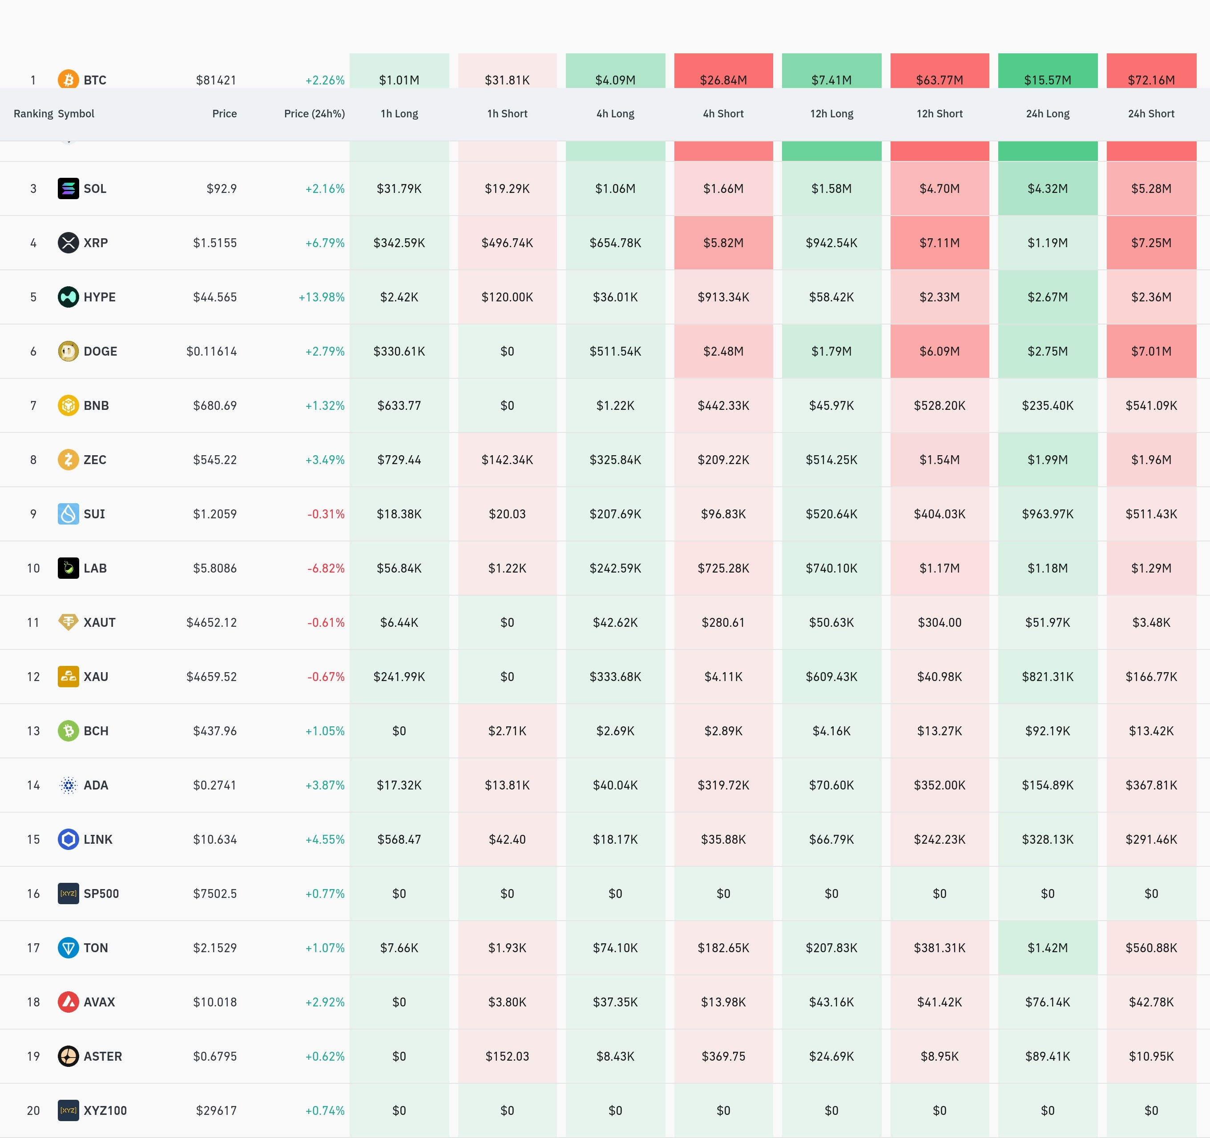Click the ZEC coin icon
The height and width of the screenshot is (1138, 1210).
pos(68,459)
